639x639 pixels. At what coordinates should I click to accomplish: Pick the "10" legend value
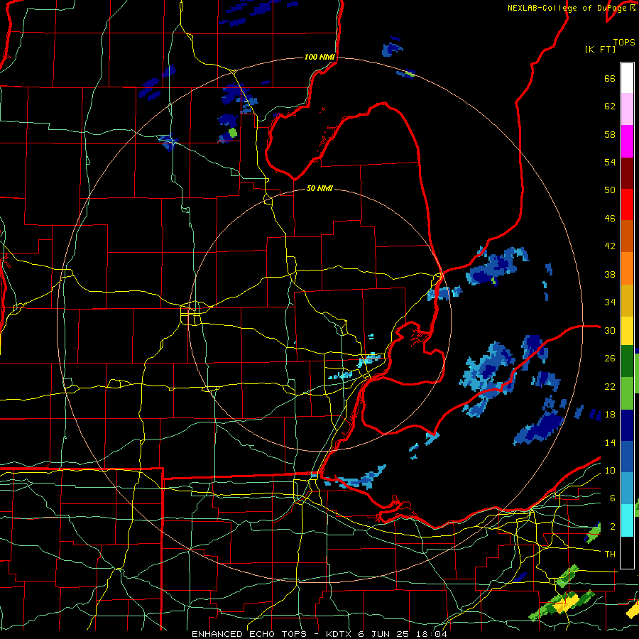pyautogui.click(x=610, y=470)
